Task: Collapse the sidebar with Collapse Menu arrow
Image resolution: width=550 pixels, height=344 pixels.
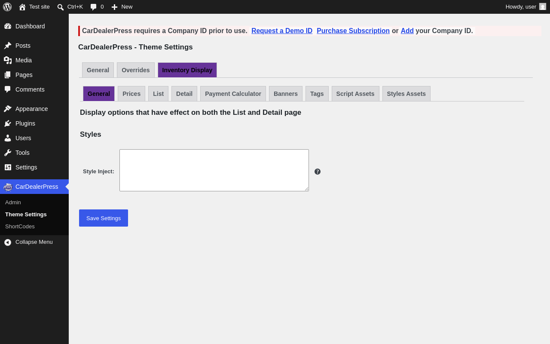Action: [8, 243]
